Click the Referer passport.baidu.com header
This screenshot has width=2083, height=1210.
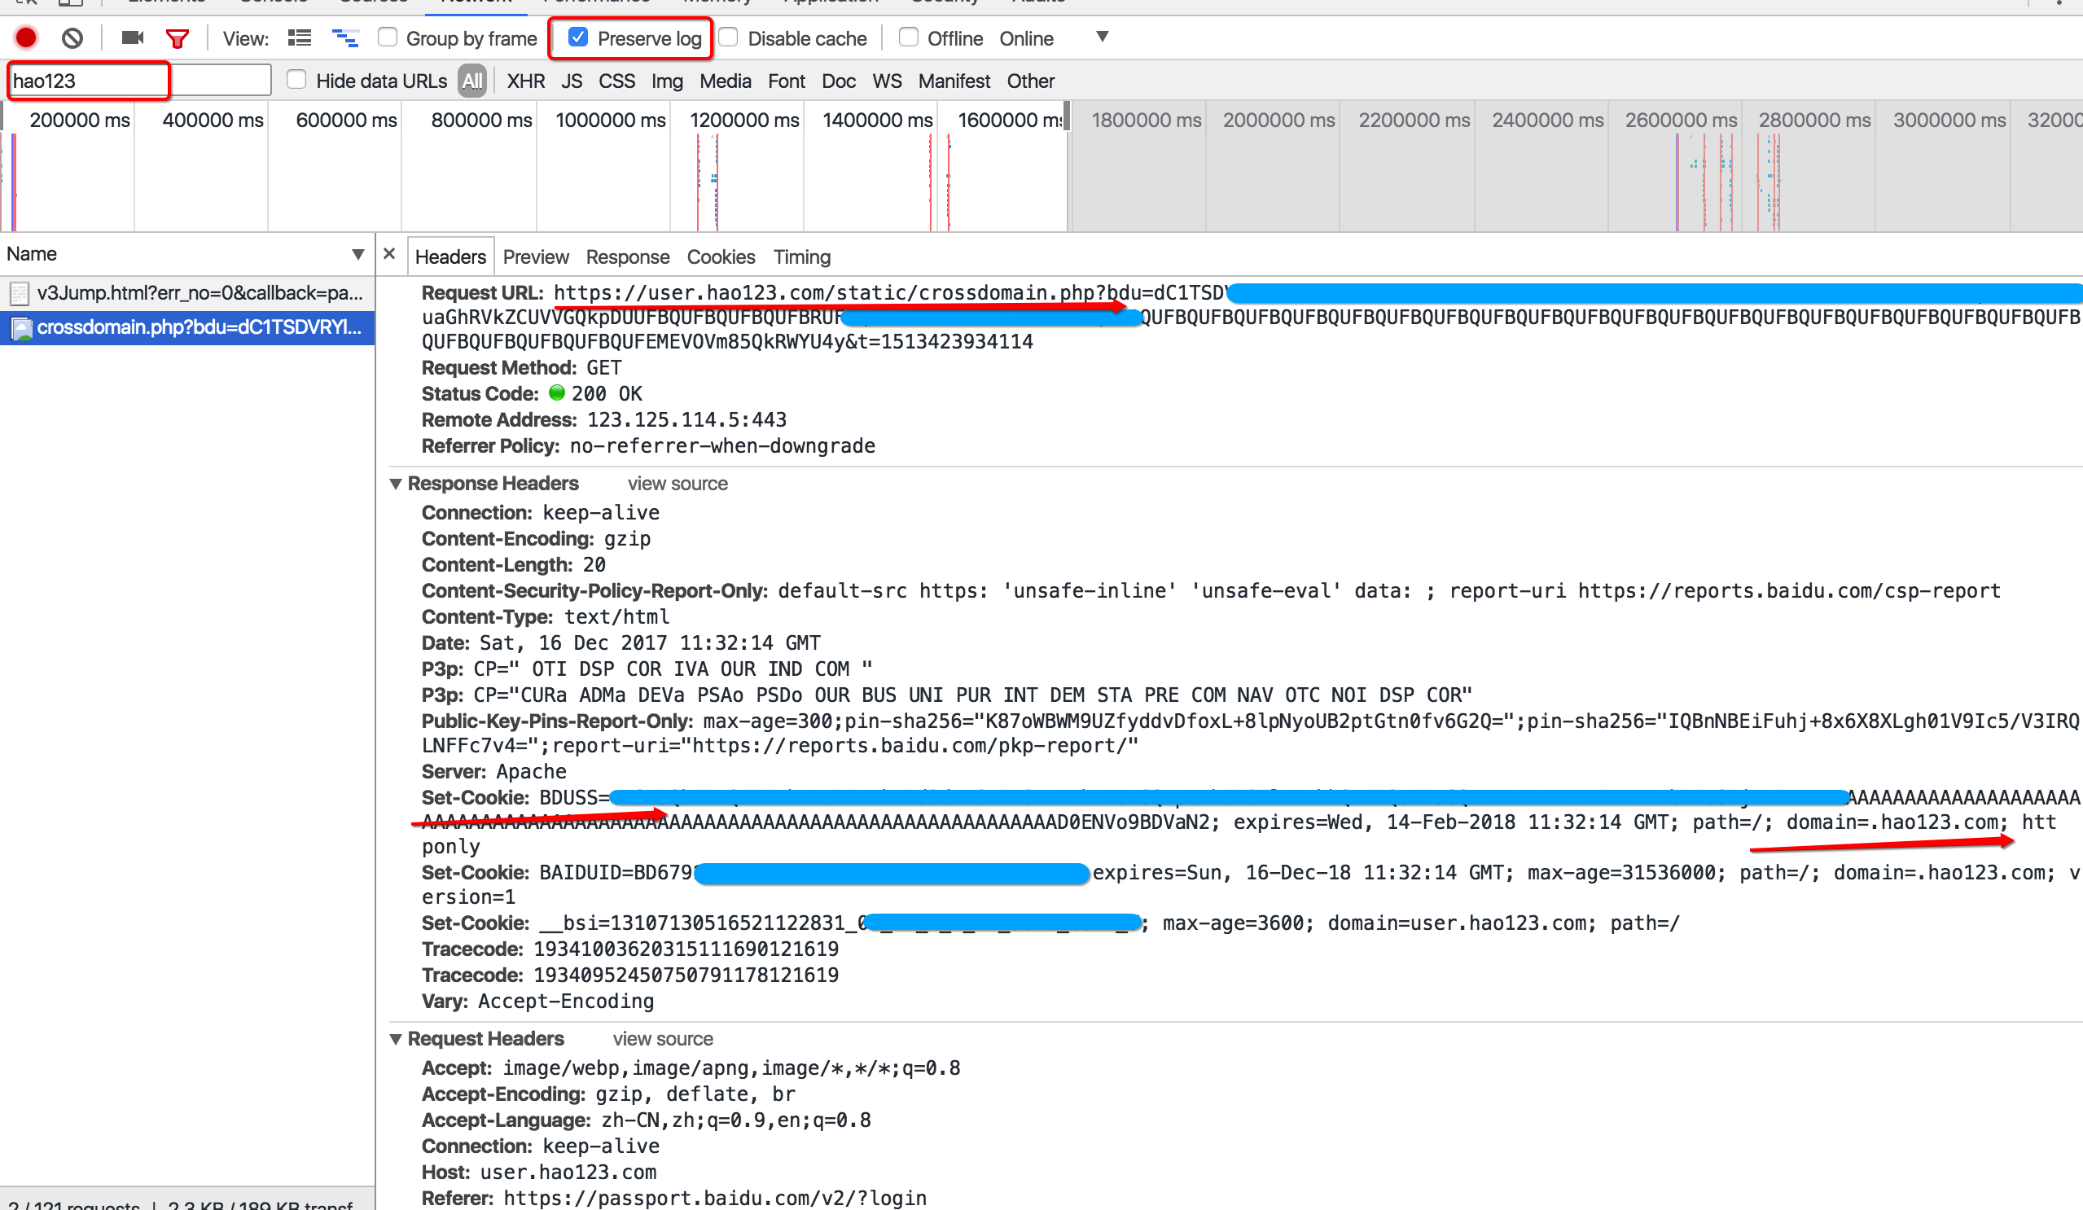[673, 1199]
